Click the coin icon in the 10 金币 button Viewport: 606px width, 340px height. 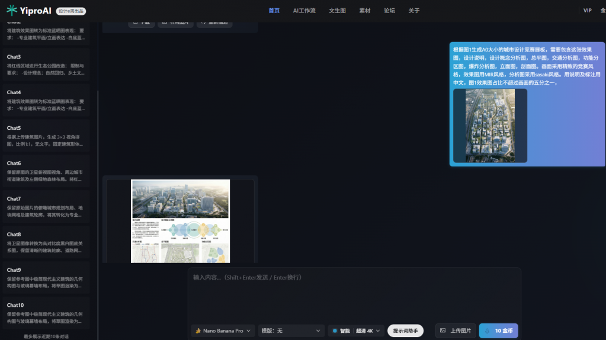pyautogui.click(x=487, y=331)
